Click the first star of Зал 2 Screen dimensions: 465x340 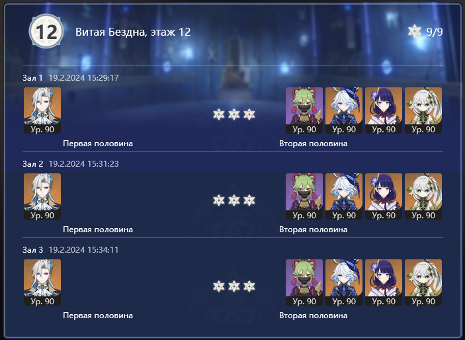(x=219, y=200)
